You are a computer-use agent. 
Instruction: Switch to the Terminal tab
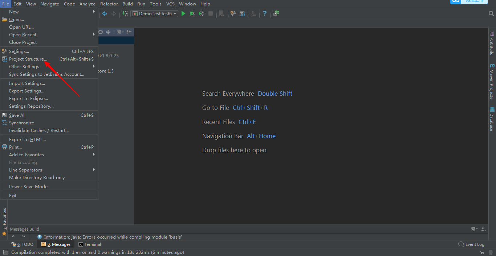point(90,244)
